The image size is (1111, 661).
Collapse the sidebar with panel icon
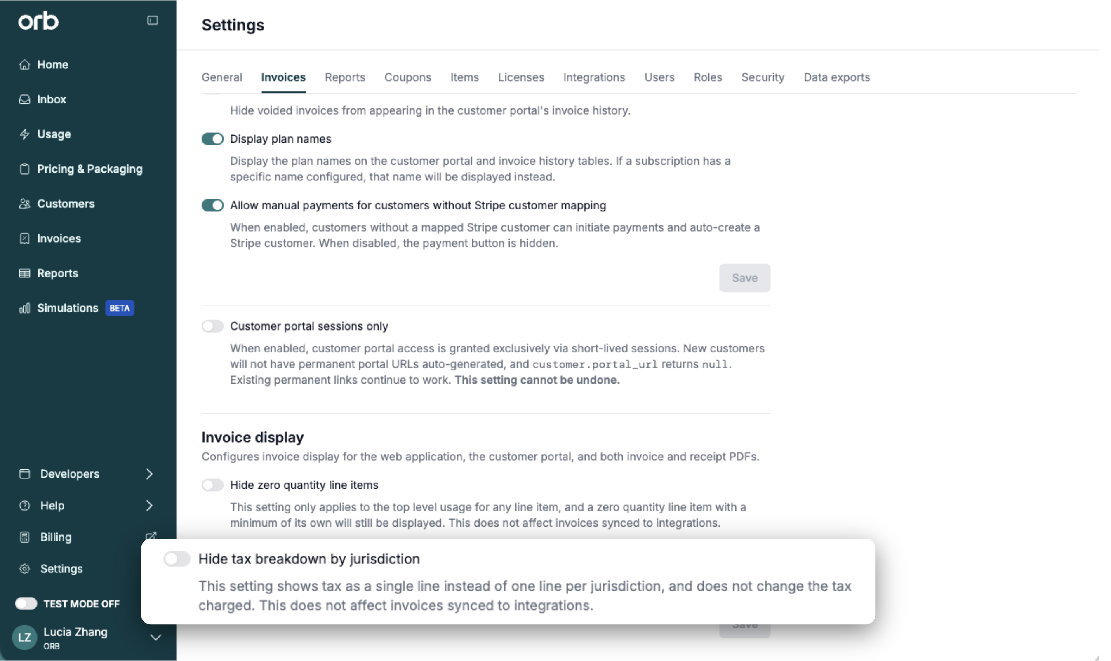click(153, 21)
